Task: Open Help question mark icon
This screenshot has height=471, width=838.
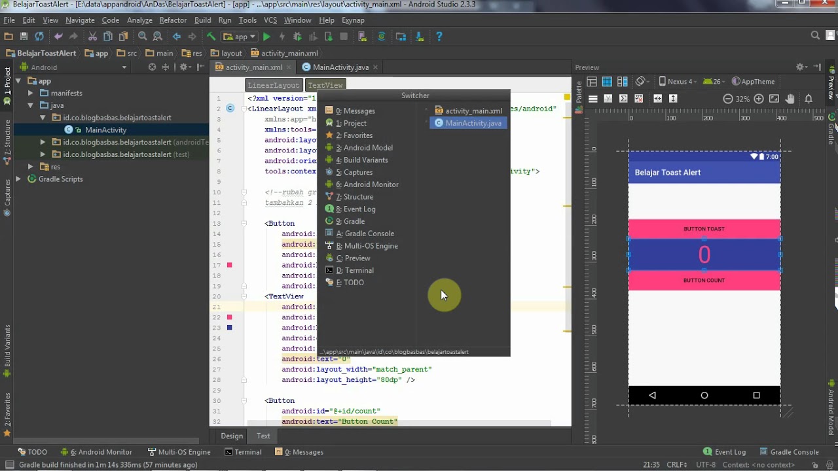Action: 439,37
